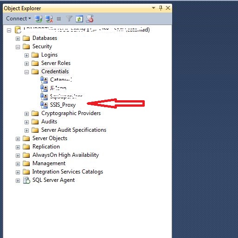Image resolution: width=238 pixels, height=238 pixels.
Task: Click the SQL Server Agent icon
Action: tap(26, 180)
